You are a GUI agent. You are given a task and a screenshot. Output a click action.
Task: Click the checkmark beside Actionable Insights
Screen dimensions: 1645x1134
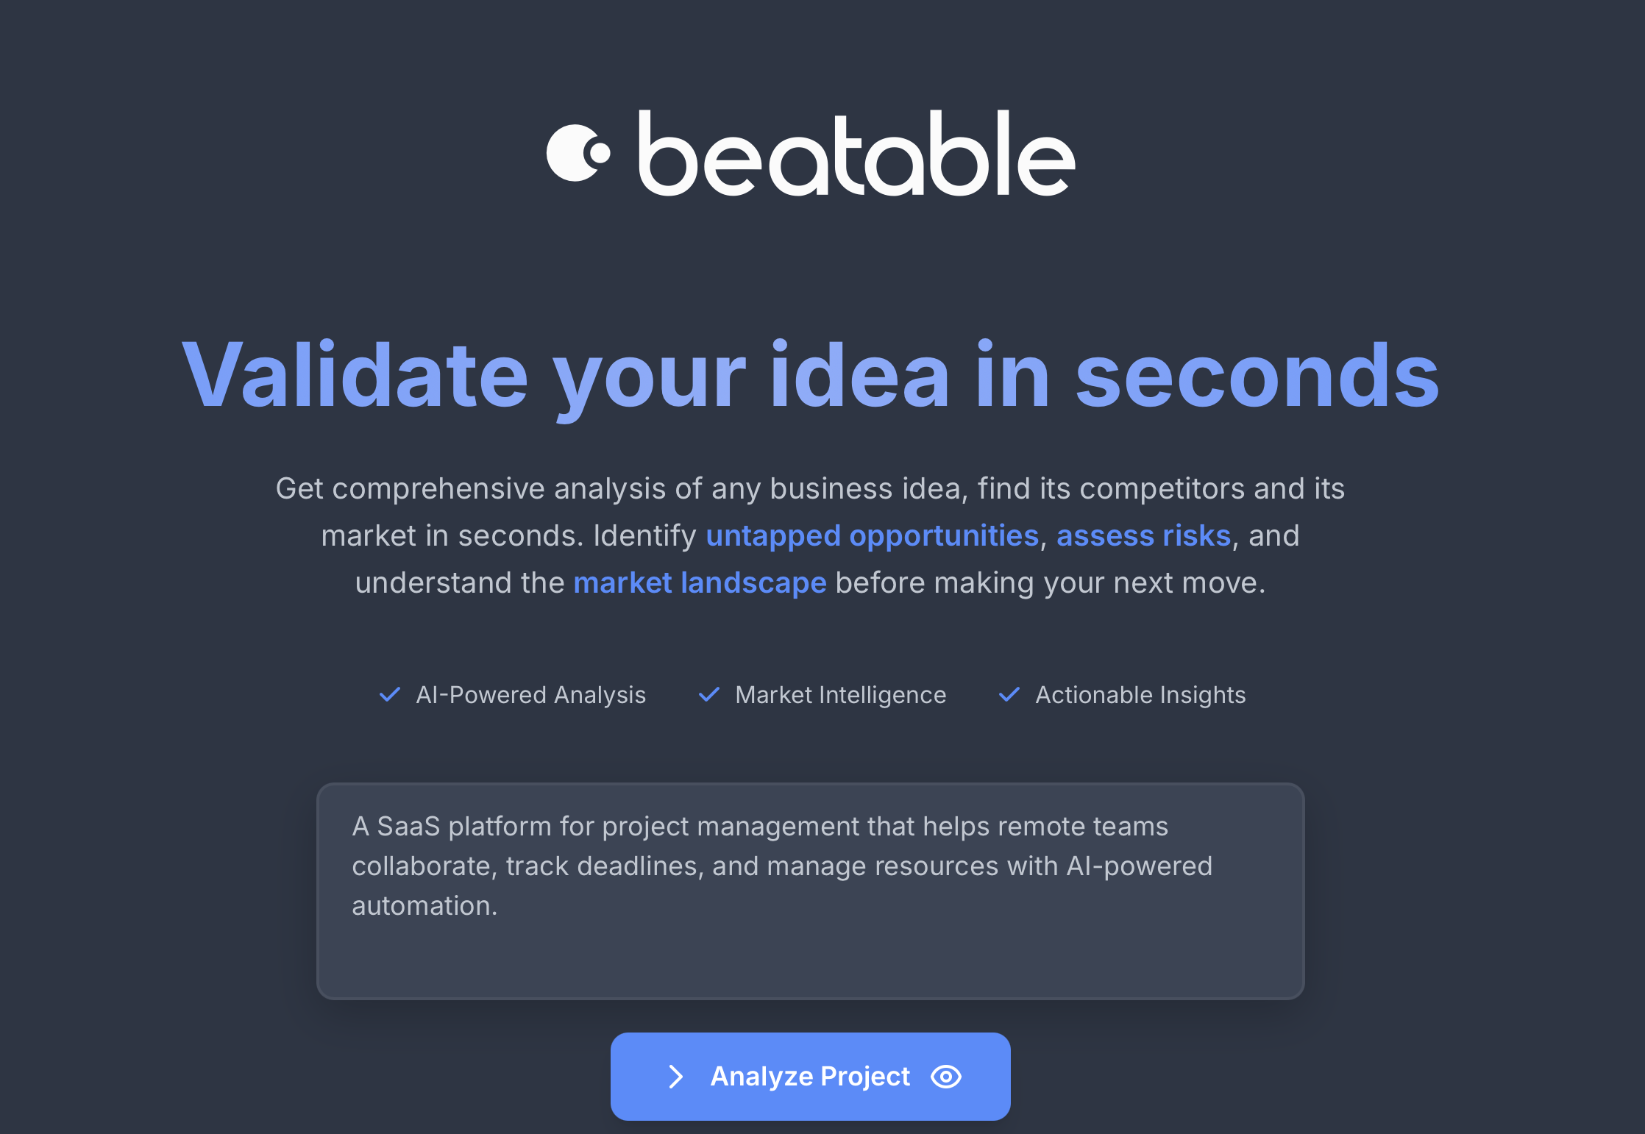[1009, 694]
